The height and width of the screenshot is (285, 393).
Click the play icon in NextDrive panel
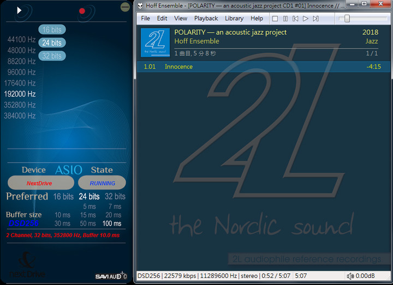pyautogui.click(x=19, y=10)
